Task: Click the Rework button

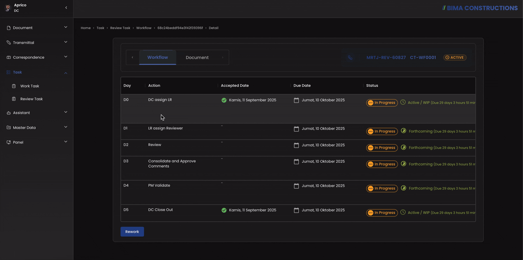Action: pos(132,232)
